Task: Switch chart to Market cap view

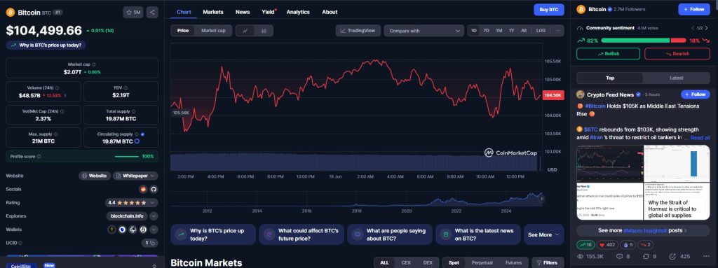Action: [x=213, y=31]
